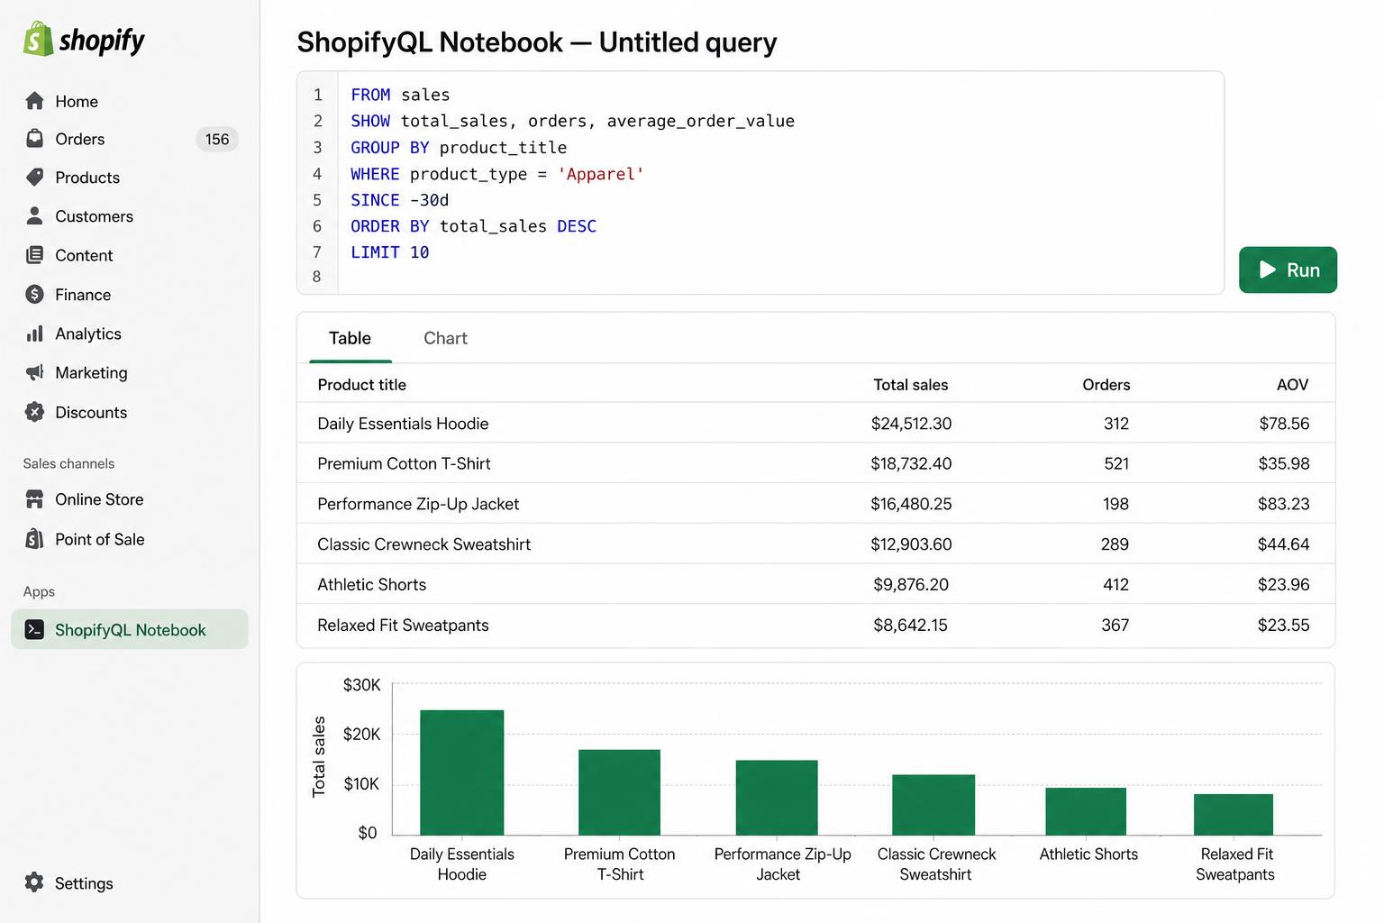Select Classic Crewneck Sweatshirt row title

(x=423, y=544)
